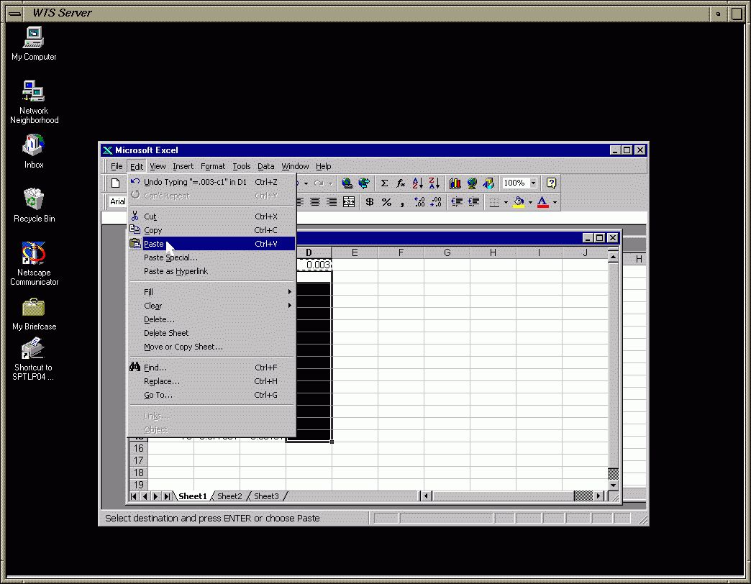751x584 pixels.
Task: Click the AutoSum sigma icon
Action: pyautogui.click(x=385, y=183)
